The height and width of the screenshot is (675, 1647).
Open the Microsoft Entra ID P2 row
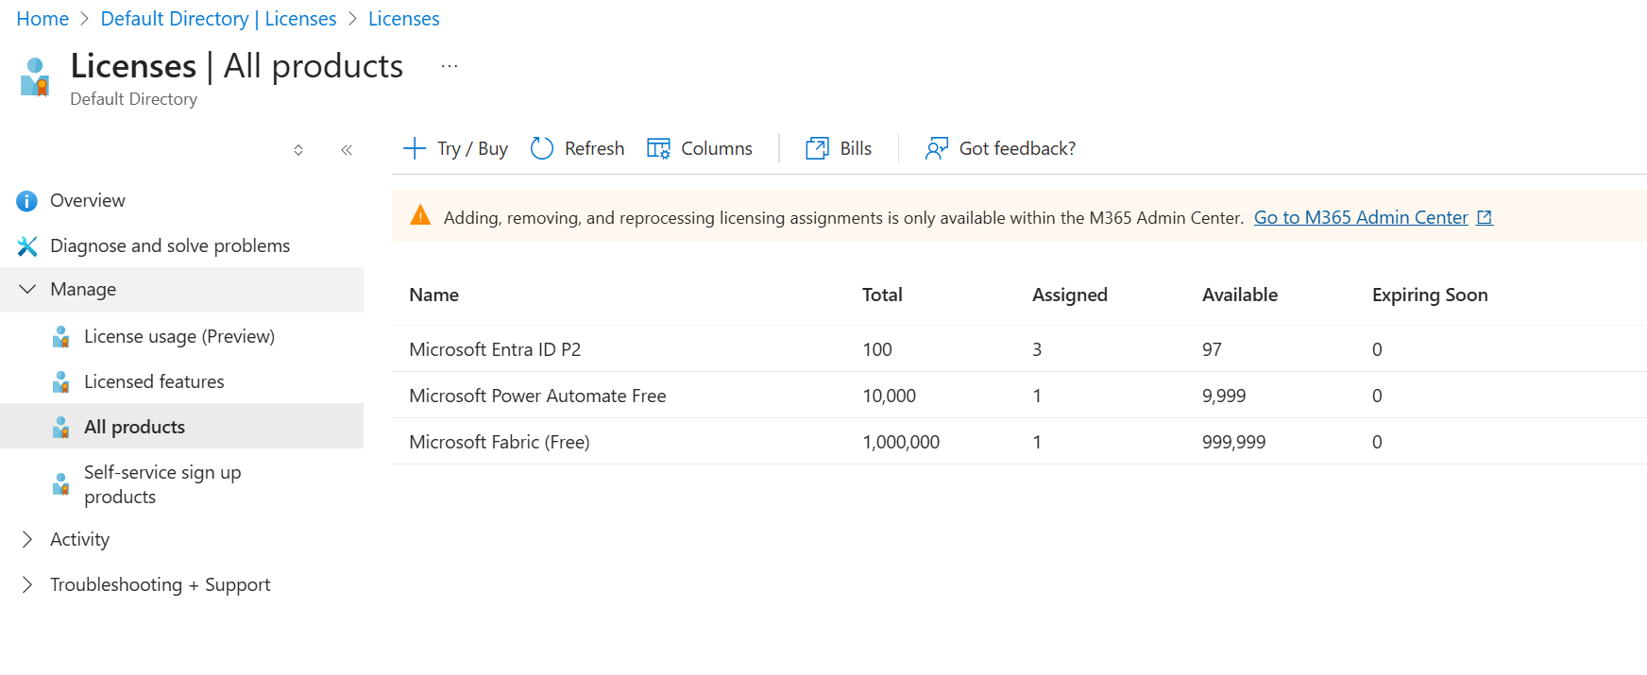pos(495,349)
